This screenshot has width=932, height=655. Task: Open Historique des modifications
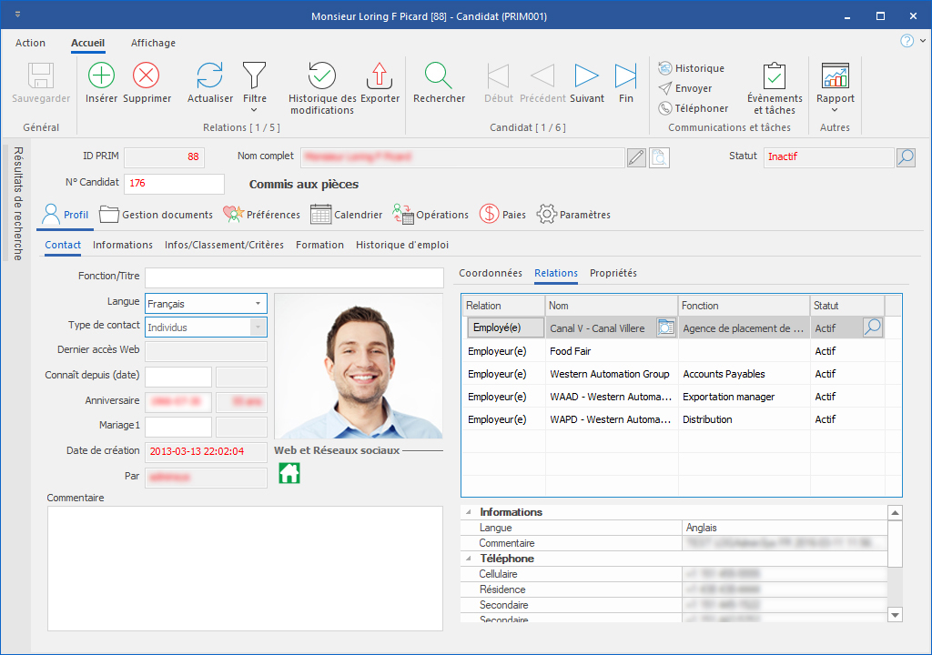[321, 76]
